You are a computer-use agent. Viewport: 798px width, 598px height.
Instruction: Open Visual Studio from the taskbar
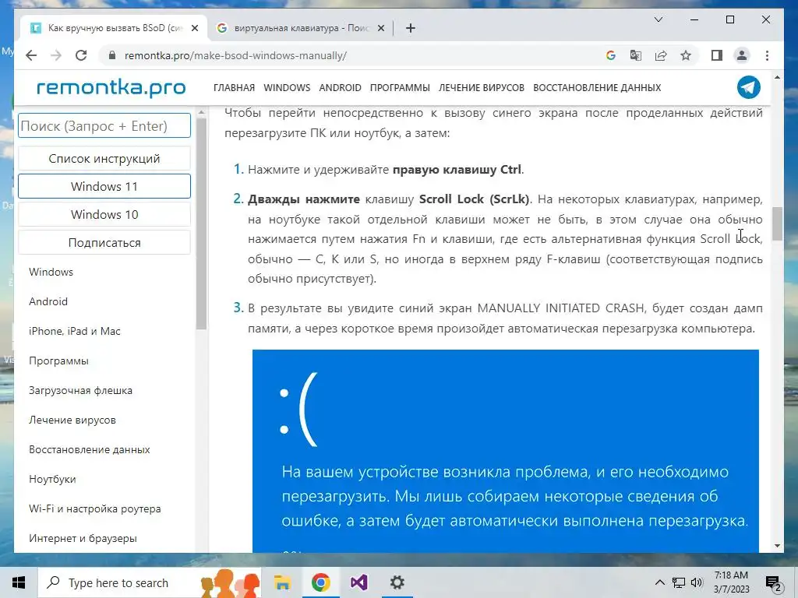pos(358,582)
